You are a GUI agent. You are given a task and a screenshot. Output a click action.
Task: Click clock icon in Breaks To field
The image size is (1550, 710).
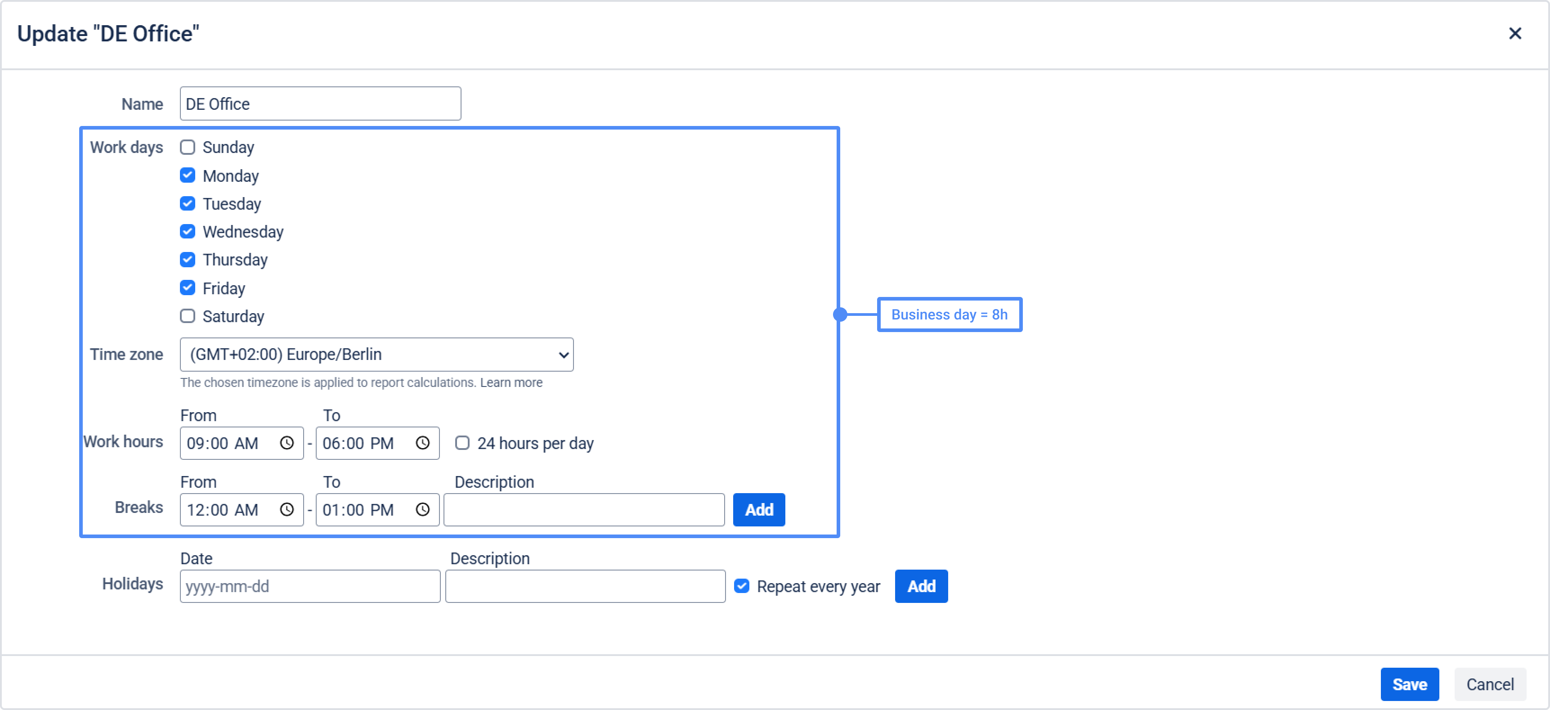[422, 510]
